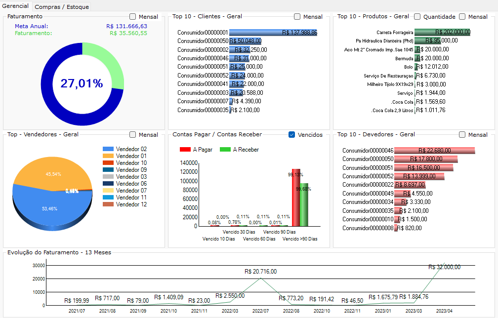Click the Bolo product value R$ 12.012,00

pyautogui.click(x=432, y=67)
